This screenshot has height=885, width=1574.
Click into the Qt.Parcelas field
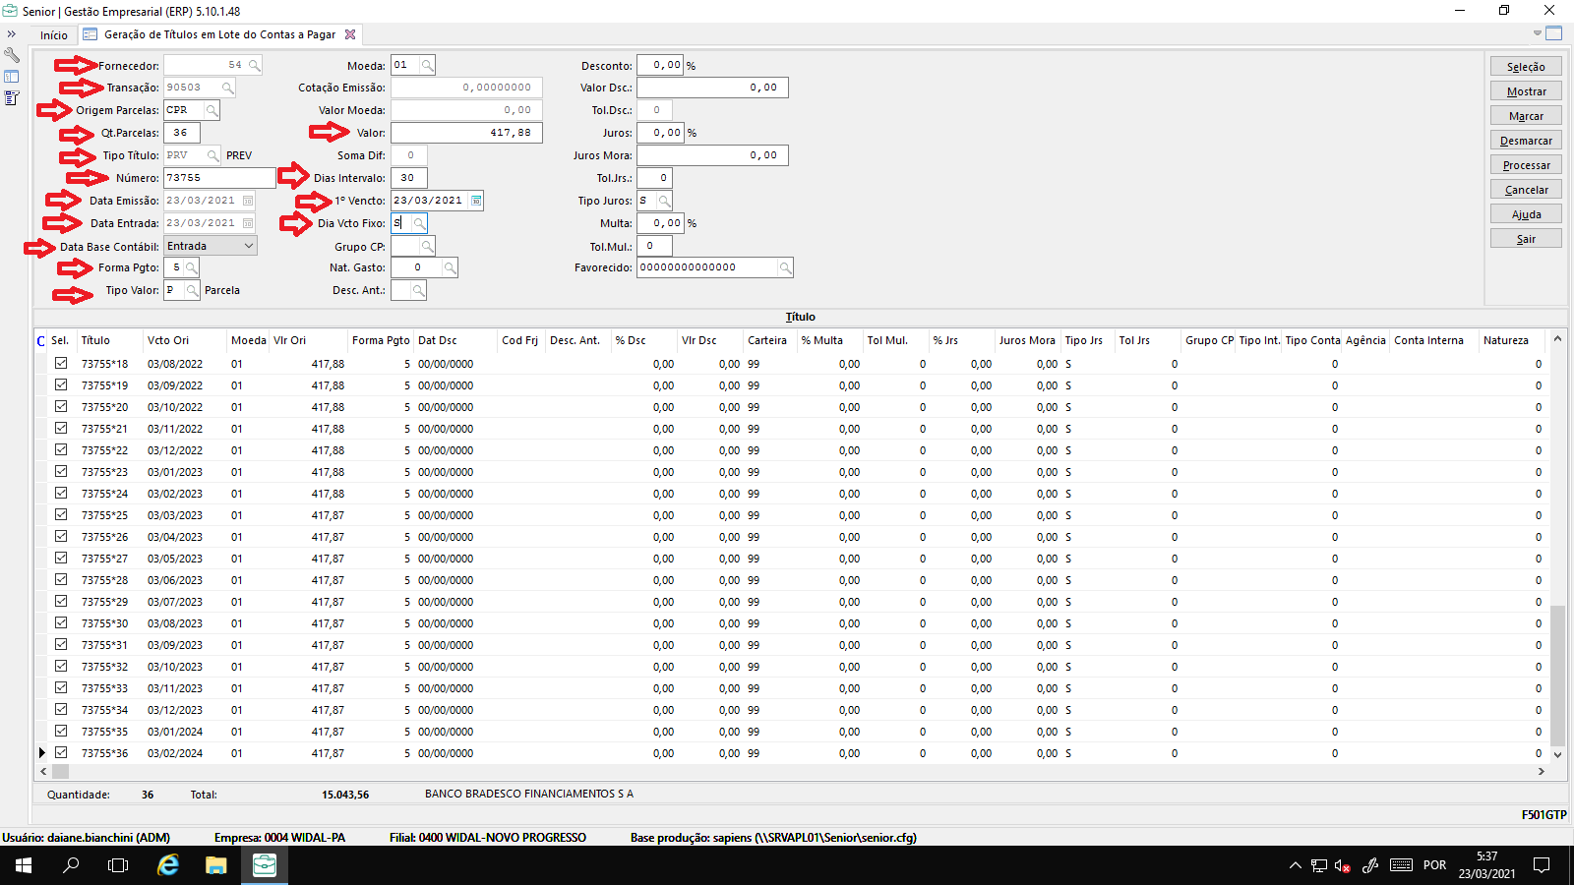pyautogui.click(x=182, y=133)
